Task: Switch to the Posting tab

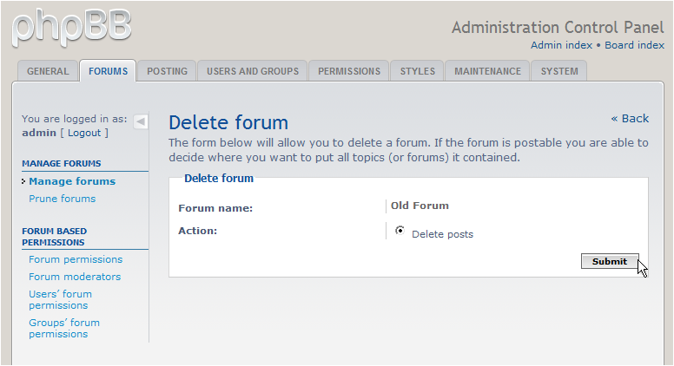Action: click(x=168, y=71)
